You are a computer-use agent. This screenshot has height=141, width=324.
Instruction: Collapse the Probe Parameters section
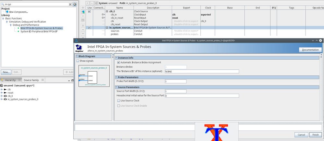(116, 77)
